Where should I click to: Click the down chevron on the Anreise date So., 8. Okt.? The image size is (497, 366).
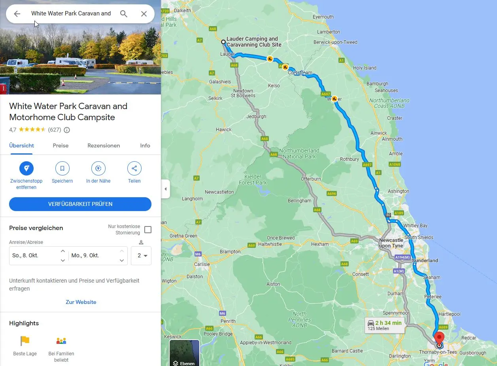pyautogui.click(x=63, y=260)
